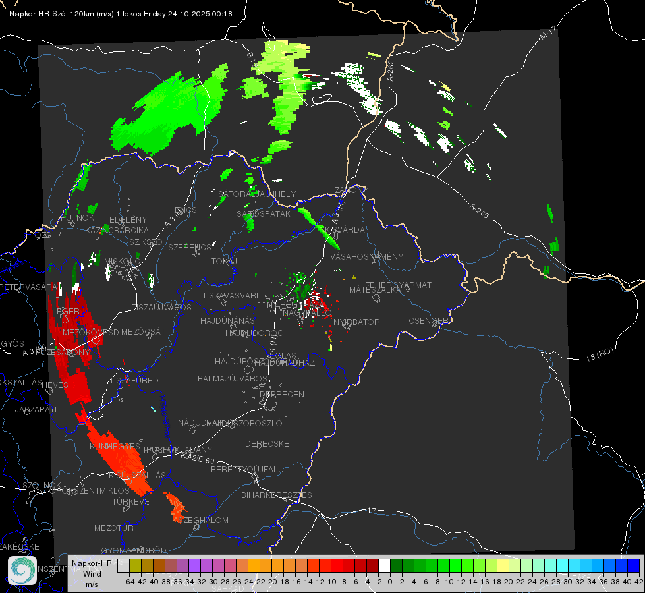Click the TOKAJ city label
The image size is (645, 593).
click(225, 262)
